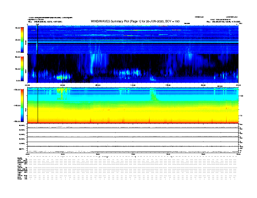Viewport: 257px width, 198px height.
Task: Click the RAD2 spectrogram panel
Action: click(x=133, y=39)
